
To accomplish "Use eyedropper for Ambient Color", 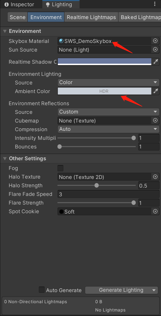I will pos(155,91).
